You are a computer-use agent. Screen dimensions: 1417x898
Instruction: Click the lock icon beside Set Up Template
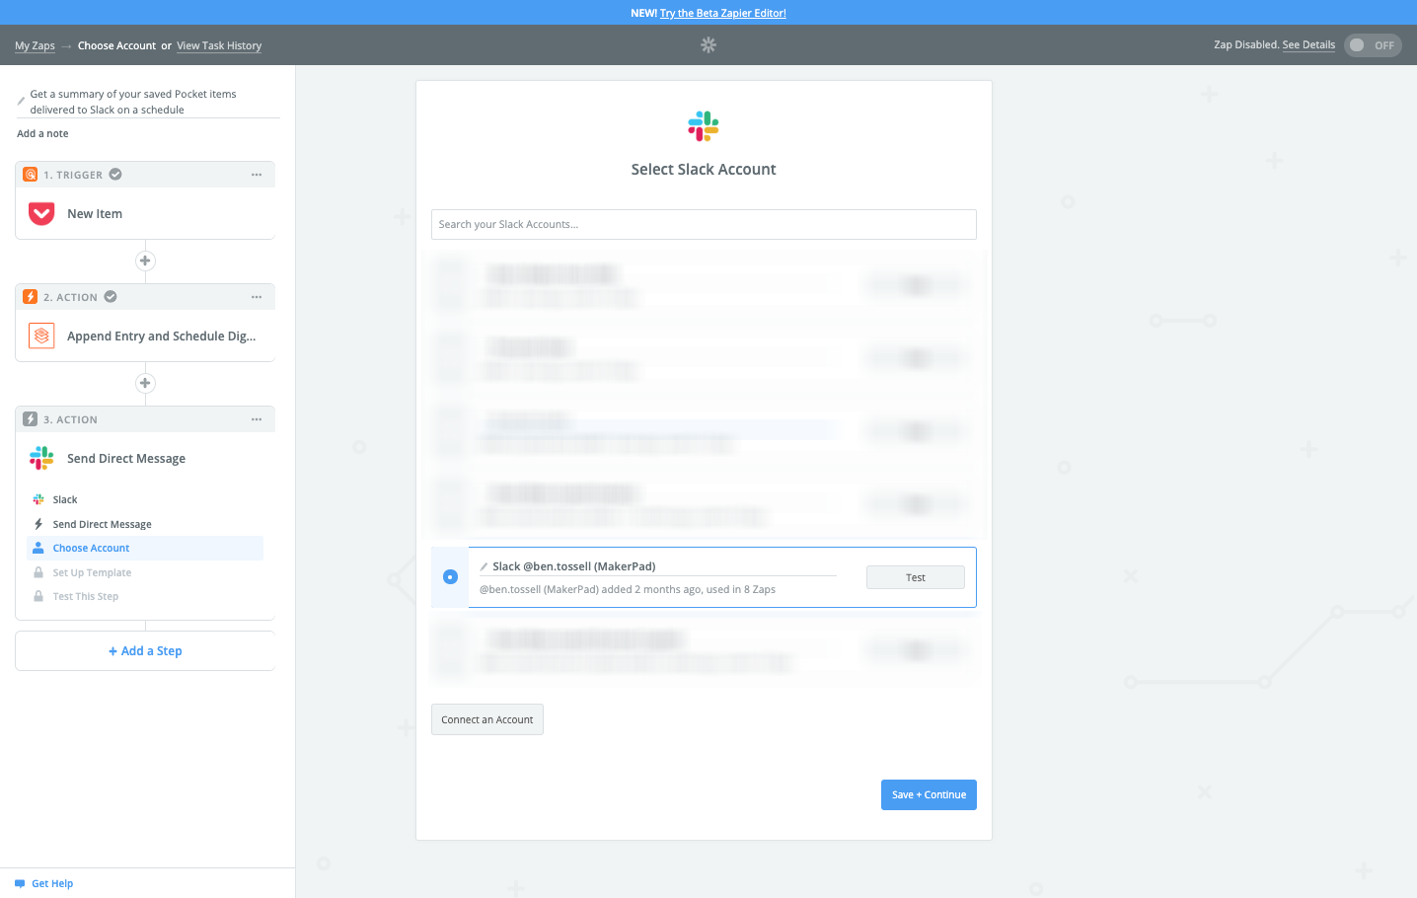point(38,572)
